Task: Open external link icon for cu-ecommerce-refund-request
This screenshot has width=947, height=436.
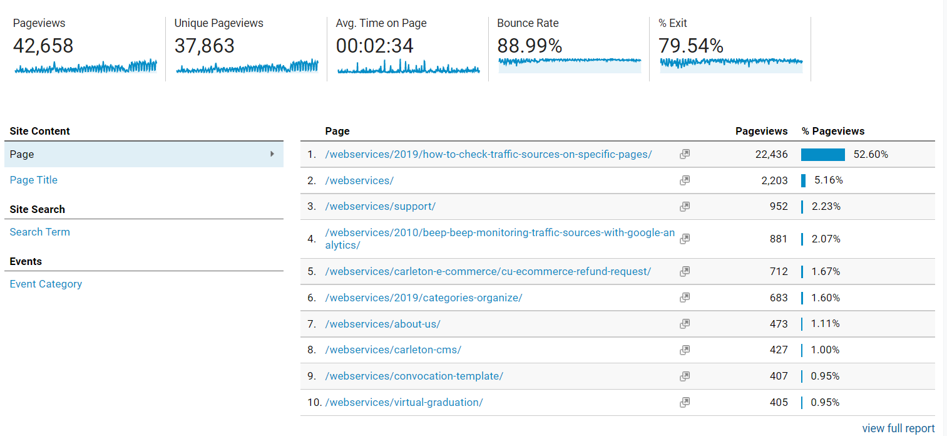Action: pyautogui.click(x=685, y=271)
